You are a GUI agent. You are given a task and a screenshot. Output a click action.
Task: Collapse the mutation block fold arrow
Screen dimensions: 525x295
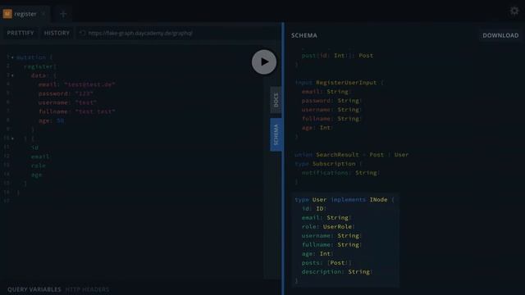point(13,57)
